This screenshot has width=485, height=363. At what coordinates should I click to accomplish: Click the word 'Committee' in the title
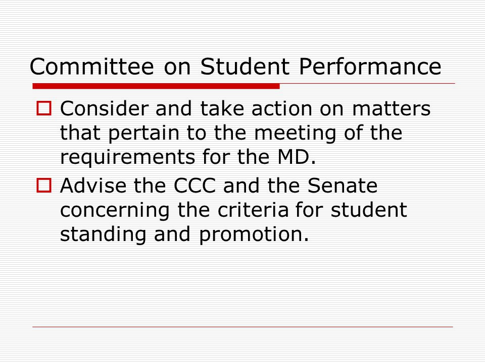coord(92,67)
